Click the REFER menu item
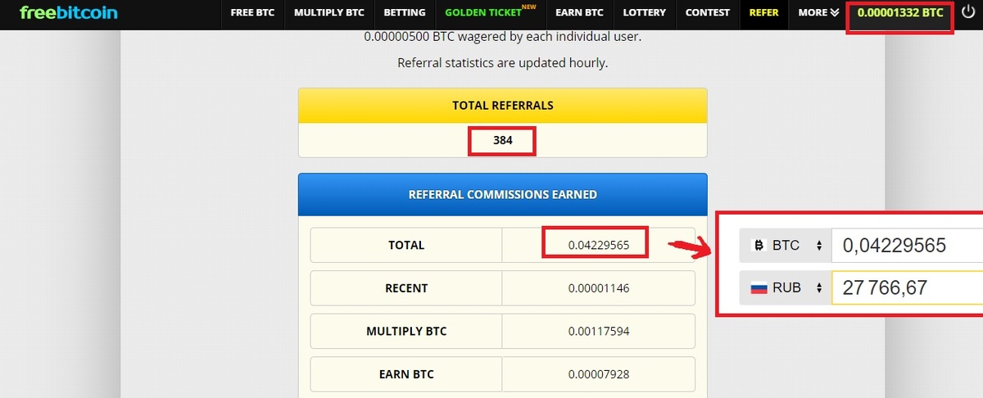The width and height of the screenshot is (983, 398). pos(764,13)
